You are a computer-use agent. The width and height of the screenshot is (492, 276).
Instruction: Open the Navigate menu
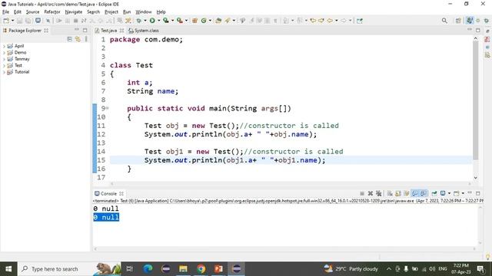coord(74,12)
